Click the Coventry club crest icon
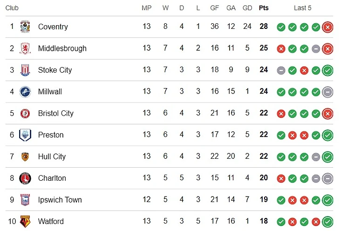Screen dimensions: 340x231 [x=25, y=27]
